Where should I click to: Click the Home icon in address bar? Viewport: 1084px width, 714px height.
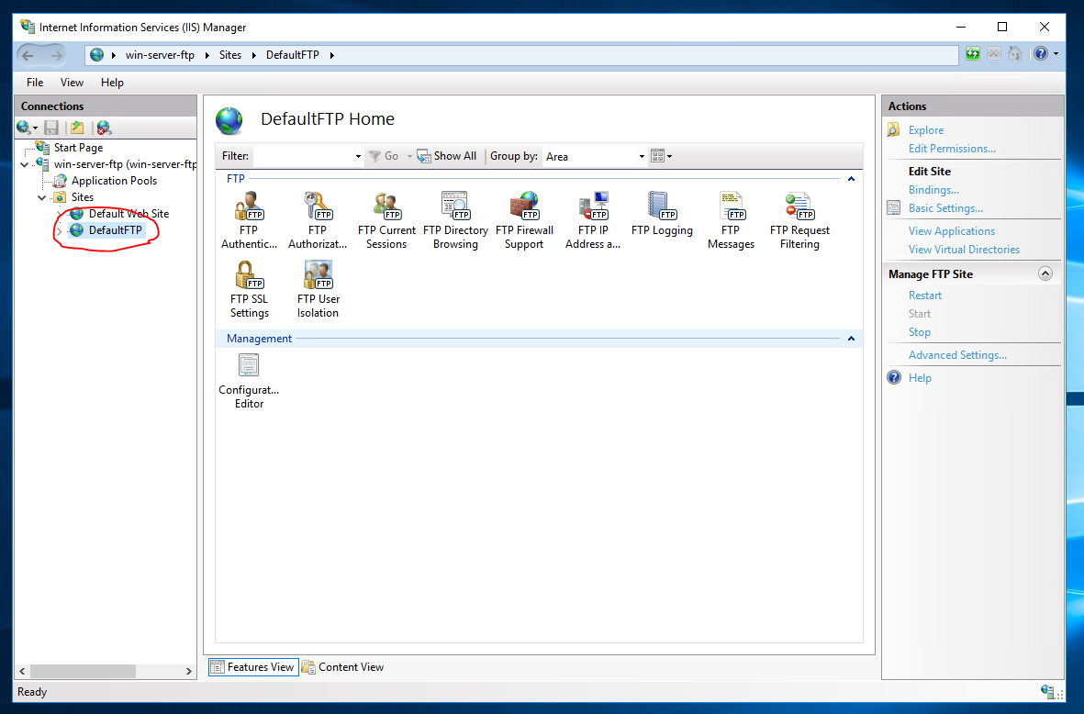point(1014,54)
